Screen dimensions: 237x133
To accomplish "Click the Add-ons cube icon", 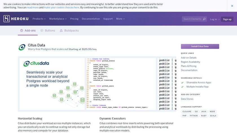I will point(21,30).
